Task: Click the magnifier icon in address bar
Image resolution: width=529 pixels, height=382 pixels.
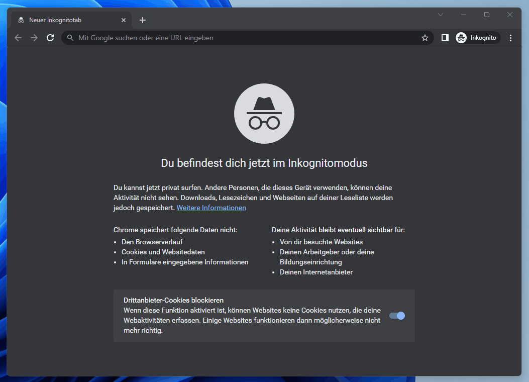Action: 70,38
